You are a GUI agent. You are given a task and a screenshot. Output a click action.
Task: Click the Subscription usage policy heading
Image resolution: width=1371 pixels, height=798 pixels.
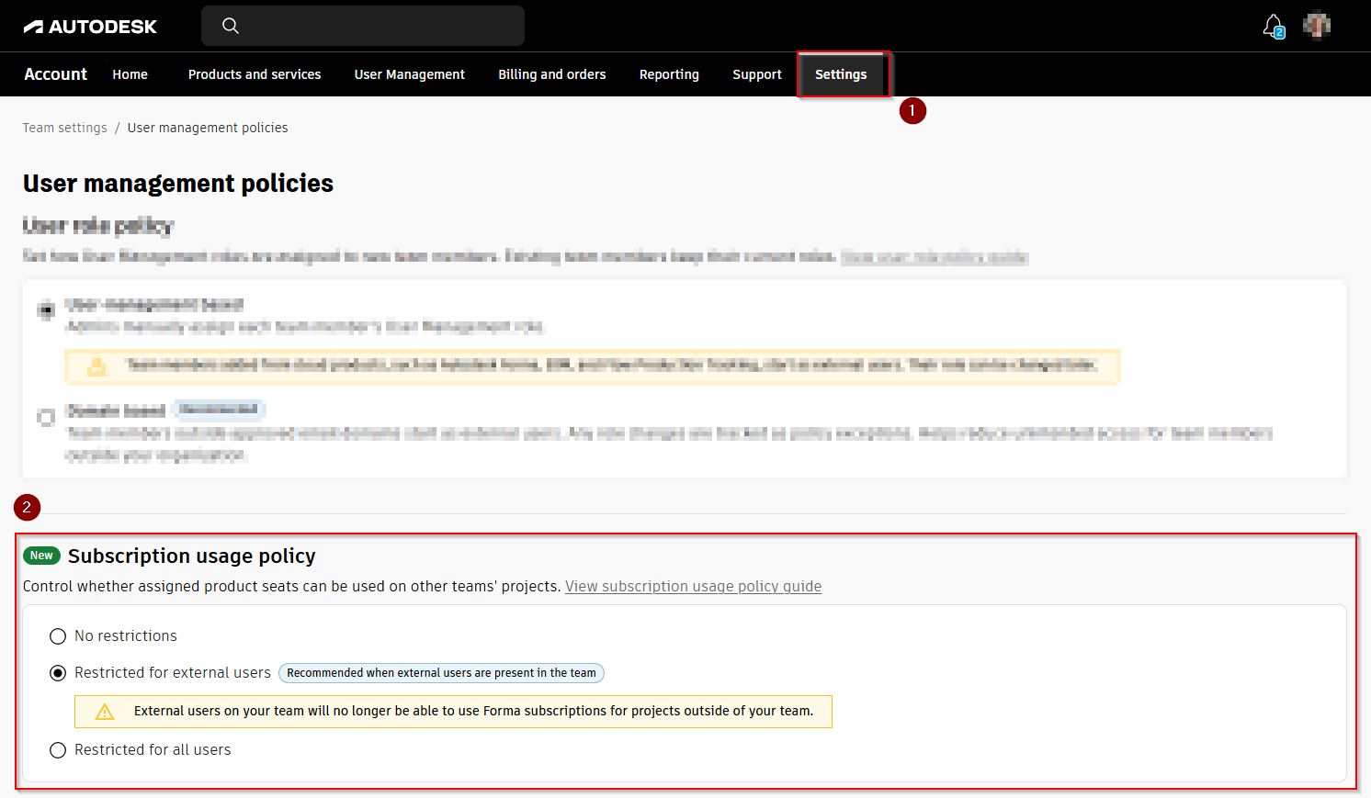[192, 556]
